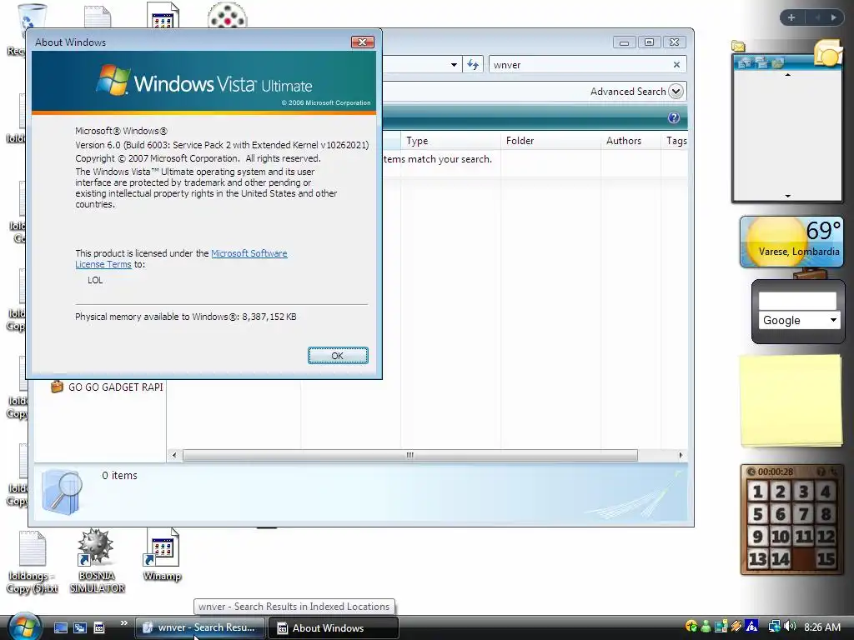This screenshot has height=640, width=854.
Task: Click the network icon in system tray
Action: (773, 627)
